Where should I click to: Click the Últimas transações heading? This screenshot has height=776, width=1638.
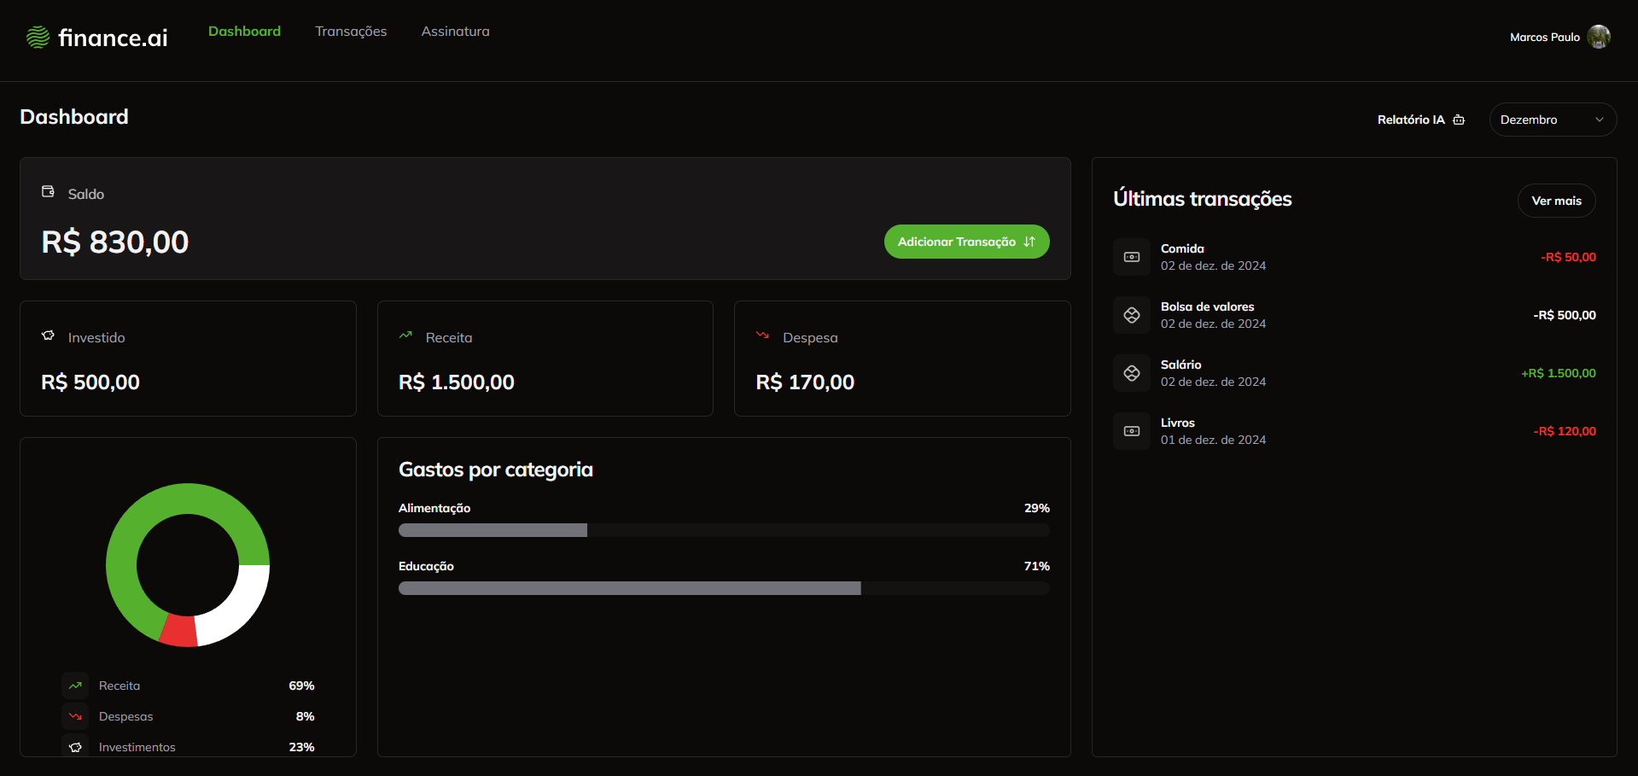tap(1203, 199)
